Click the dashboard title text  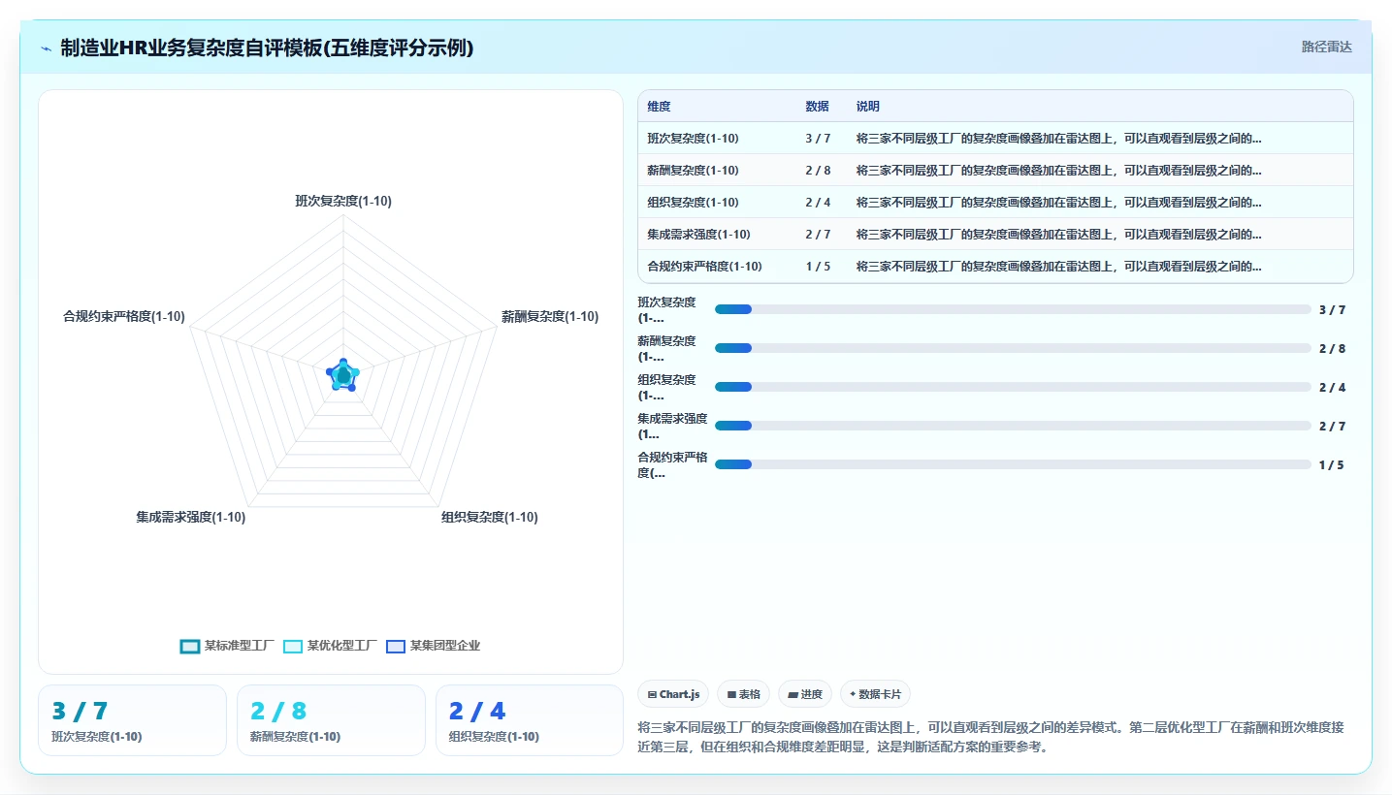[x=267, y=48]
